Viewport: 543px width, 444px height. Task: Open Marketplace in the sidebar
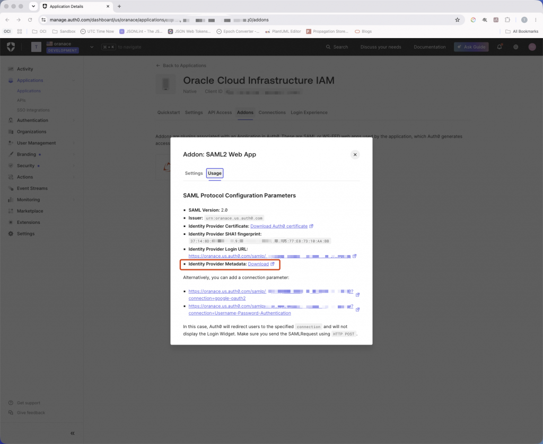click(x=30, y=211)
